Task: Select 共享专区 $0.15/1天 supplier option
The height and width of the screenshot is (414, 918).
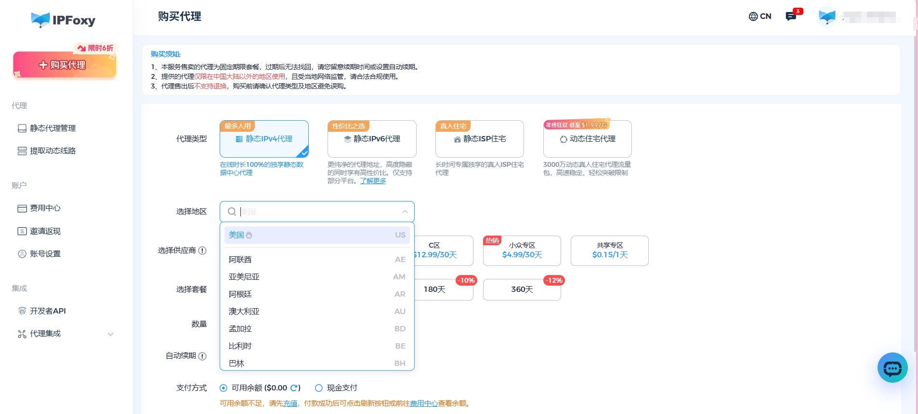Action: [610, 251]
